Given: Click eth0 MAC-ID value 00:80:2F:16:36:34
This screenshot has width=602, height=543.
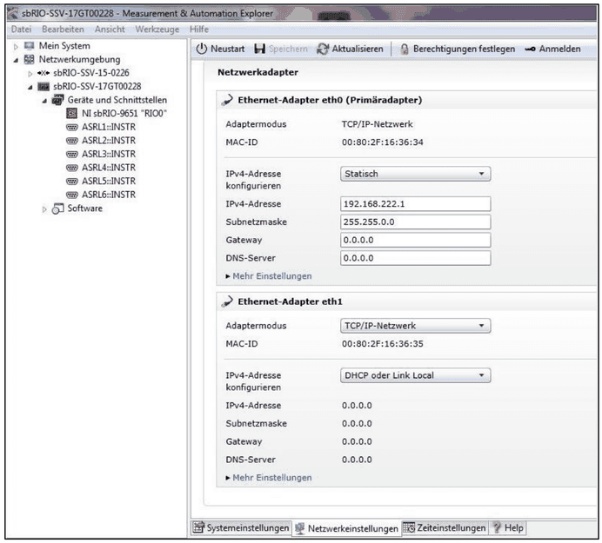Looking at the screenshot, I should (x=383, y=142).
